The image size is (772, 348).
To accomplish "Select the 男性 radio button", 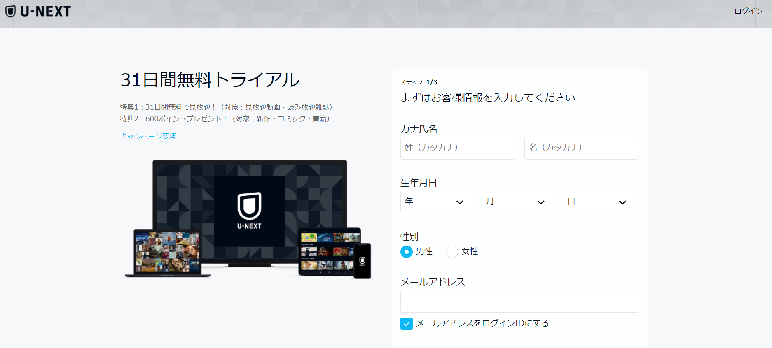I will pos(407,252).
